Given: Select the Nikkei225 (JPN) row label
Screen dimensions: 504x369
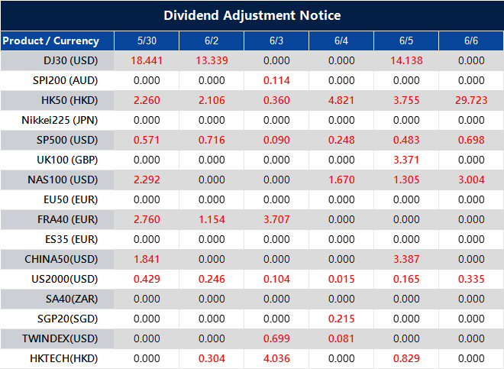Looking at the screenshot, I should coord(57,120).
